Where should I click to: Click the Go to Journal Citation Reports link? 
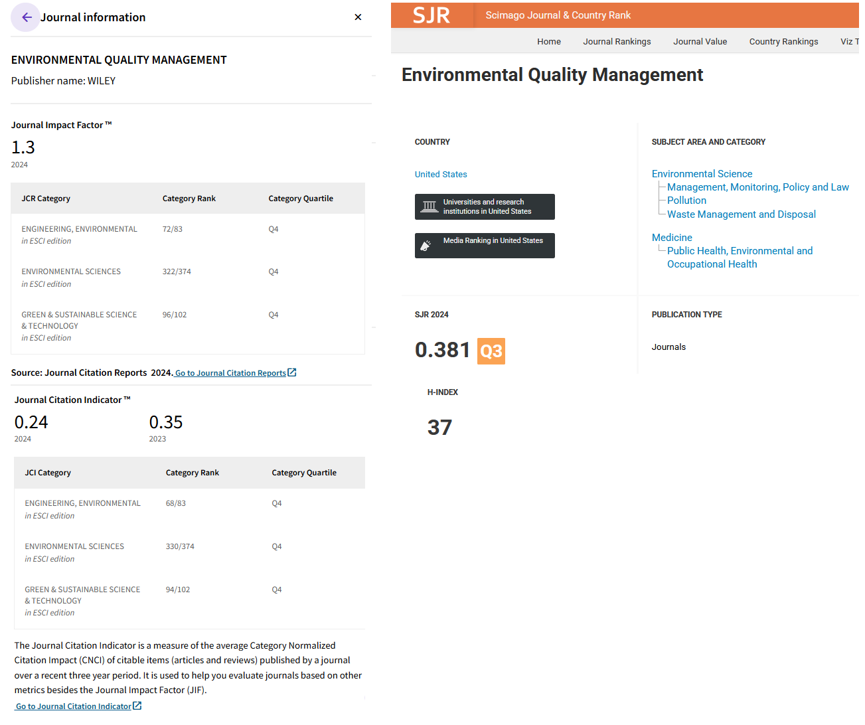tap(230, 373)
